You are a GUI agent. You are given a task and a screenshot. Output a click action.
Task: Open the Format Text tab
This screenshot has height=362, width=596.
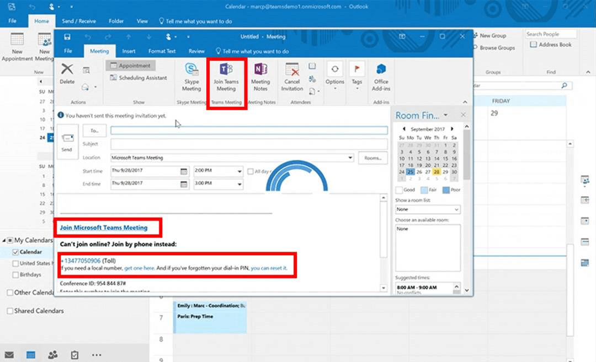[162, 51]
